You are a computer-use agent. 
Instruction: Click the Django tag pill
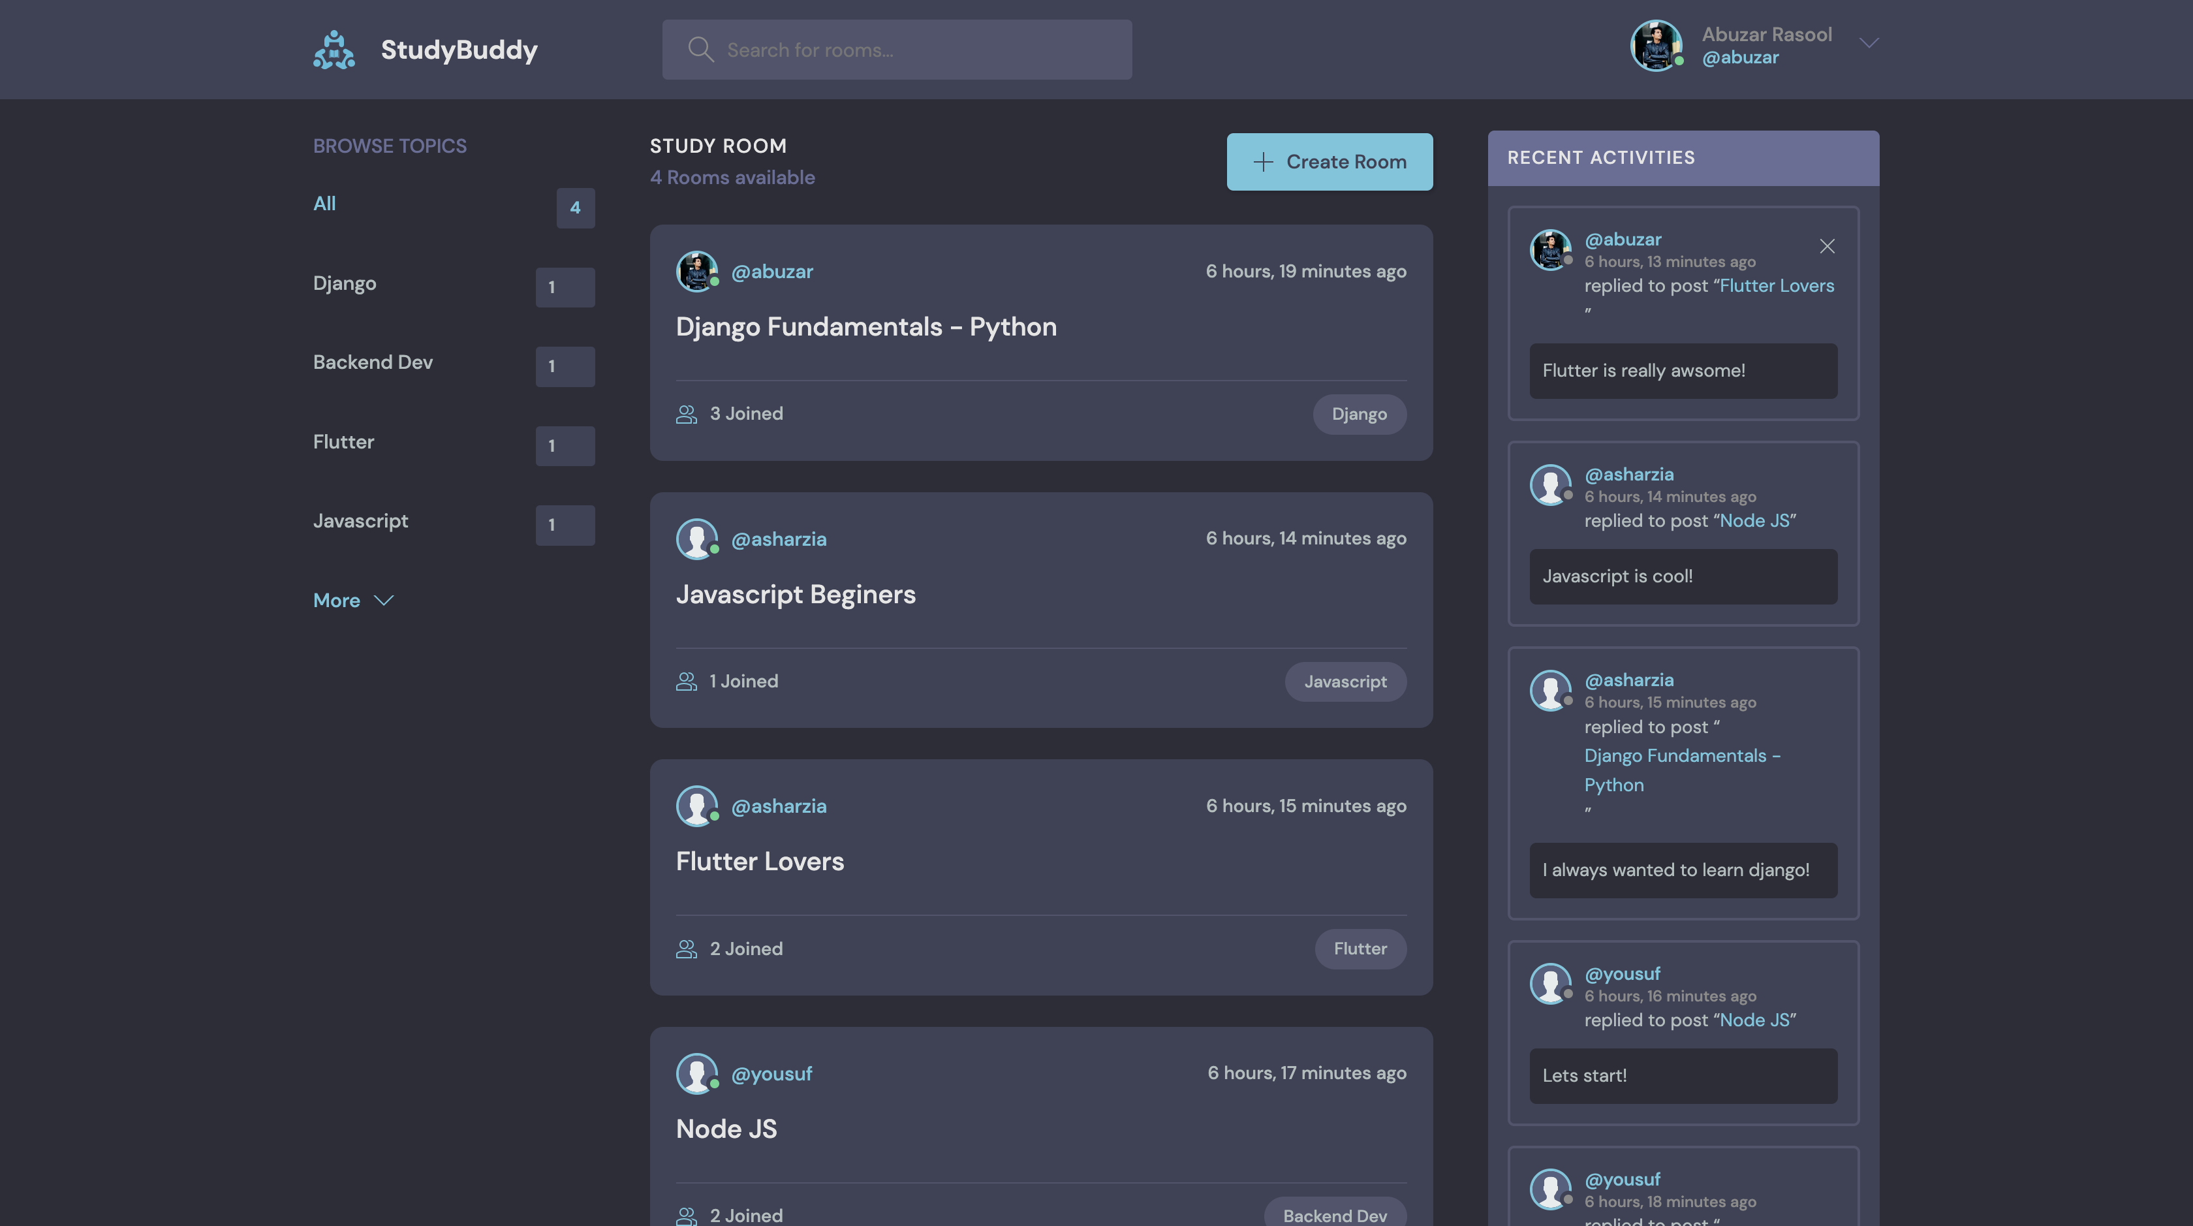(x=1359, y=414)
